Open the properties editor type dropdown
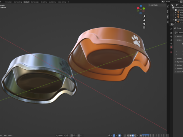The image size is (183, 137). coord(173,24)
